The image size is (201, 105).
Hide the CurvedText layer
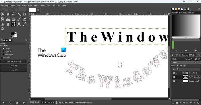pyautogui.click(x=174, y=73)
